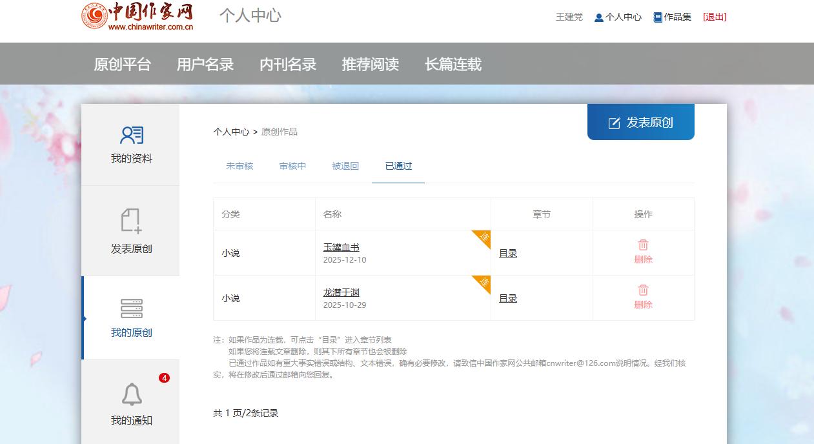Image resolution: width=814 pixels, height=444 pixels.
Task: Click the blue 发表原创 button
Action: [641, 122]
